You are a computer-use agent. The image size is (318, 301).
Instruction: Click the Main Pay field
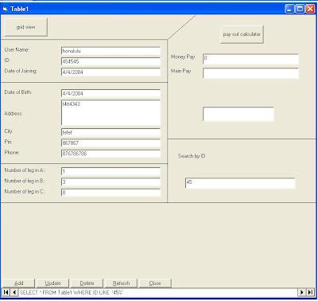[x=250, y=73]
